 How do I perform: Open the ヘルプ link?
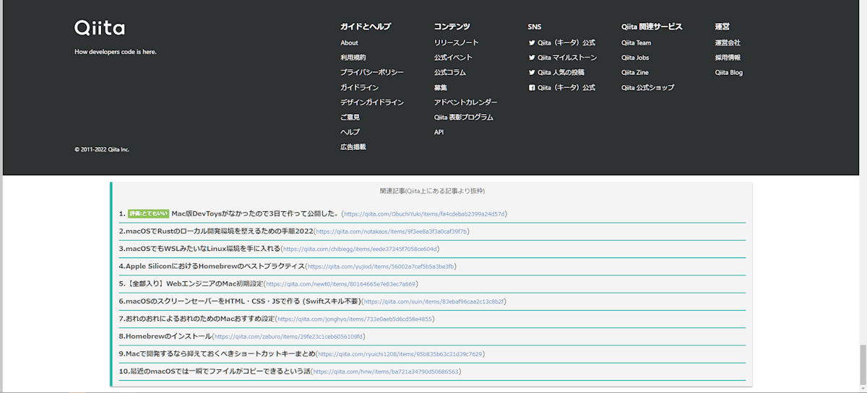[350, 132]
